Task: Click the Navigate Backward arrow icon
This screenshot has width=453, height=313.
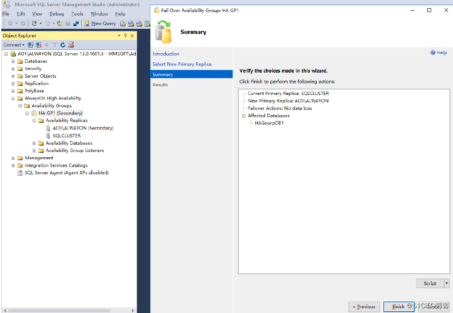Action: click(x=10, y=23)
